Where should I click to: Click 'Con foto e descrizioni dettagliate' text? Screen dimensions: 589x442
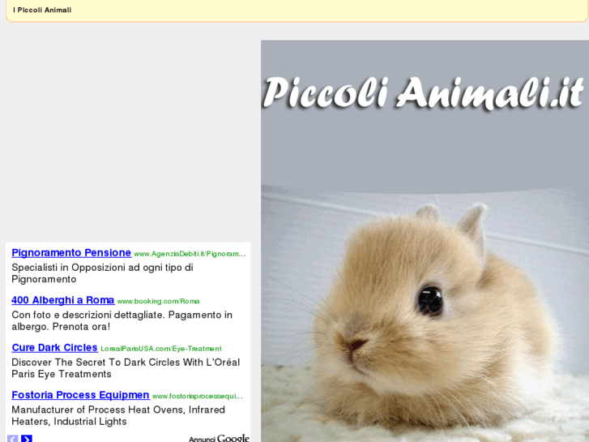tap(122, 320)
